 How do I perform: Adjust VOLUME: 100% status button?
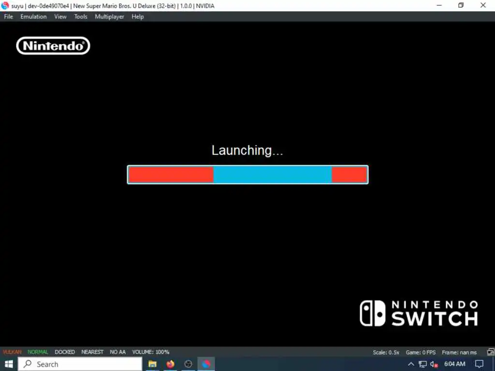point(151,352)
